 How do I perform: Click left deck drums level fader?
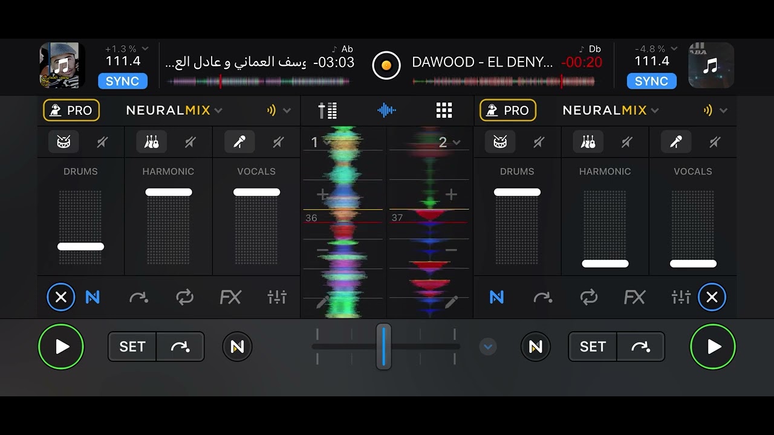80,246
